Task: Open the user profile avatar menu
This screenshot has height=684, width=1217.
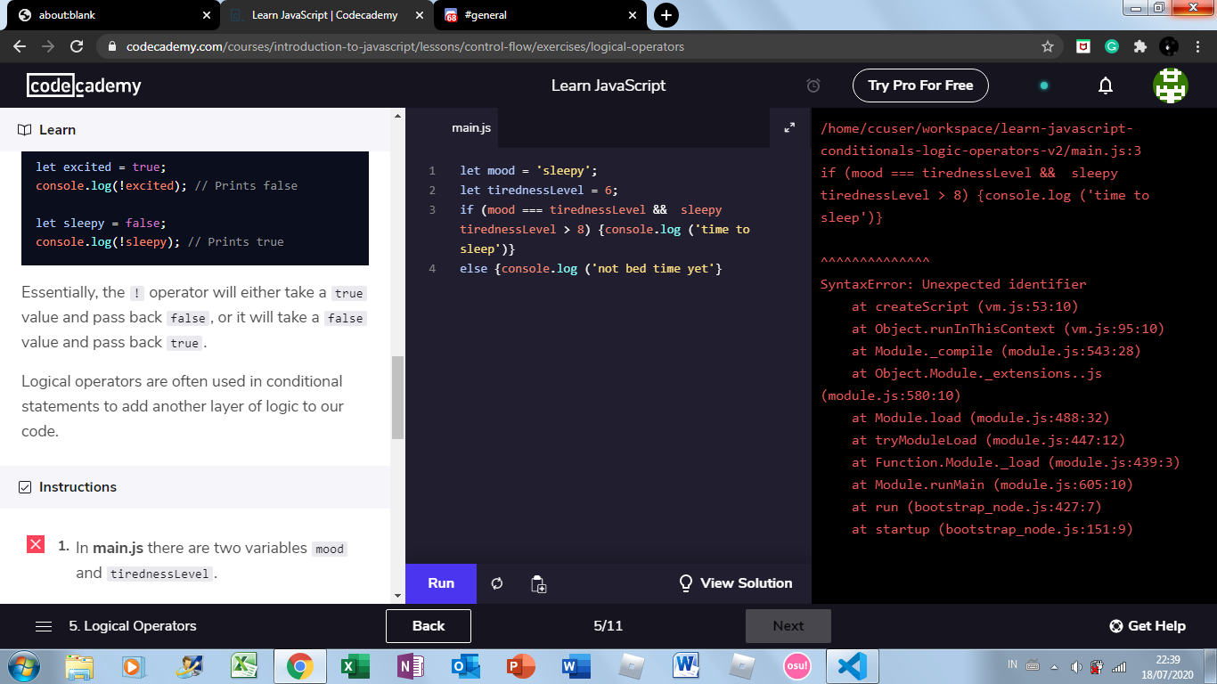Action: point(1170,85)
